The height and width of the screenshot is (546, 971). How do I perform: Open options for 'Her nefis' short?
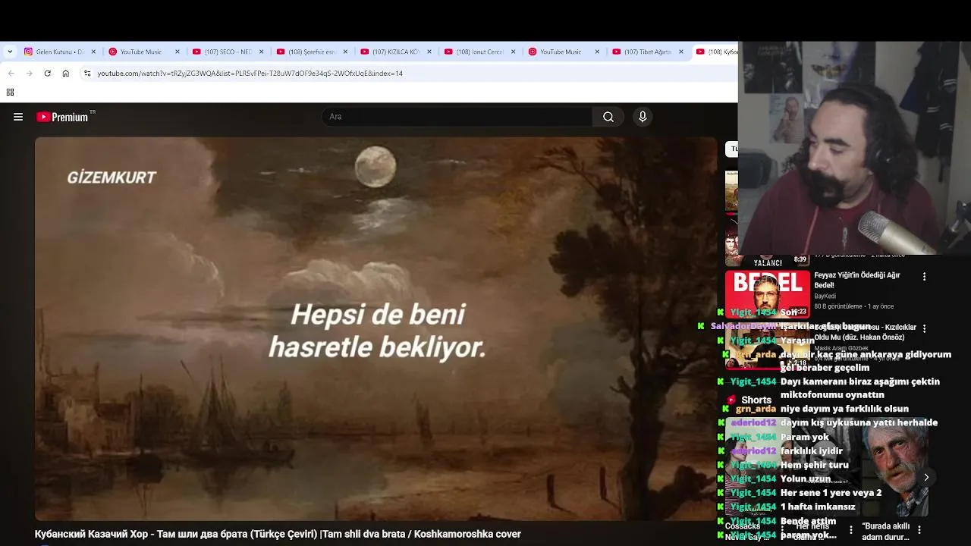coord(851,530)
